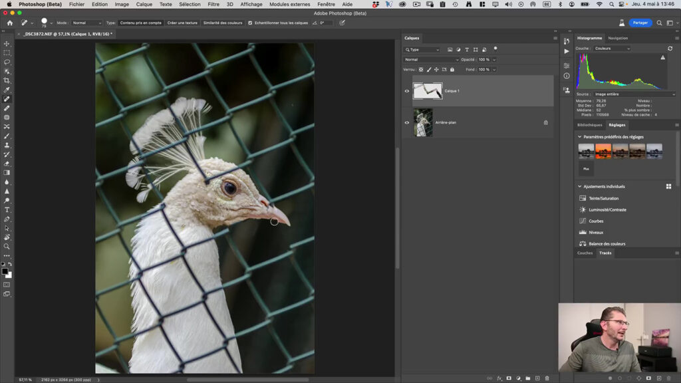
Task: Select the Calque 1 layer thumbnail
Action: [x=428, y=91]
